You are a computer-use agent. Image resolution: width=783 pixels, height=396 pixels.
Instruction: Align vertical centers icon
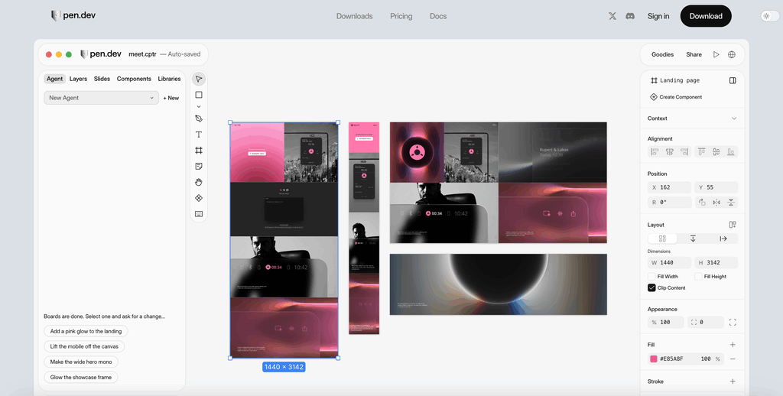[x=716, y=152]
